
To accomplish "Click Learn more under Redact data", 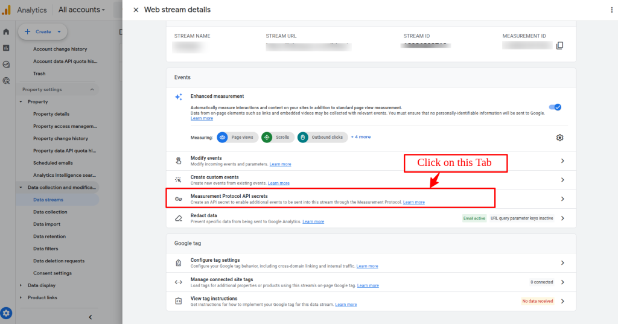I will click(313, 221).
